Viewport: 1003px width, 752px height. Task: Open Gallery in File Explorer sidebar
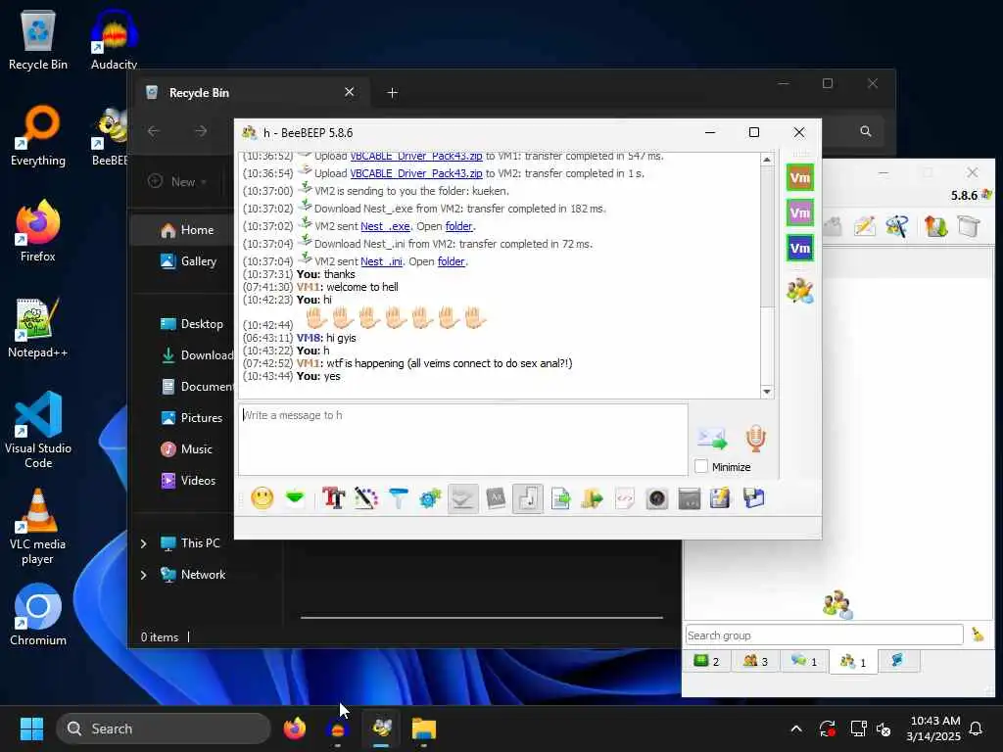pyautogui.click(x=188, y=260)
